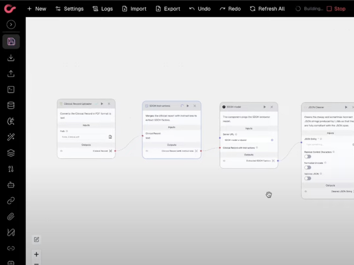Click inspect icon for Clinical Record with Instructions
Screen dimensions: 354x265
(x=196, y=151)
